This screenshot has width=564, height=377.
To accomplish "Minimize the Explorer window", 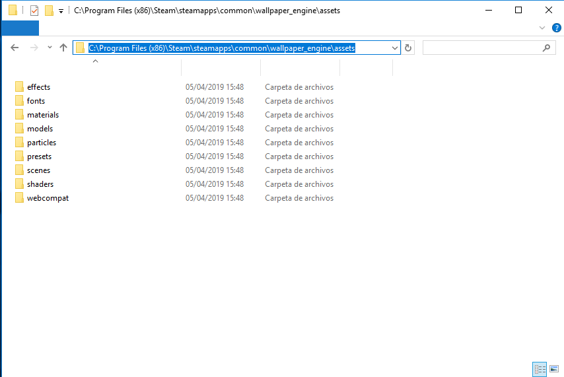I will tap(489, 10).
